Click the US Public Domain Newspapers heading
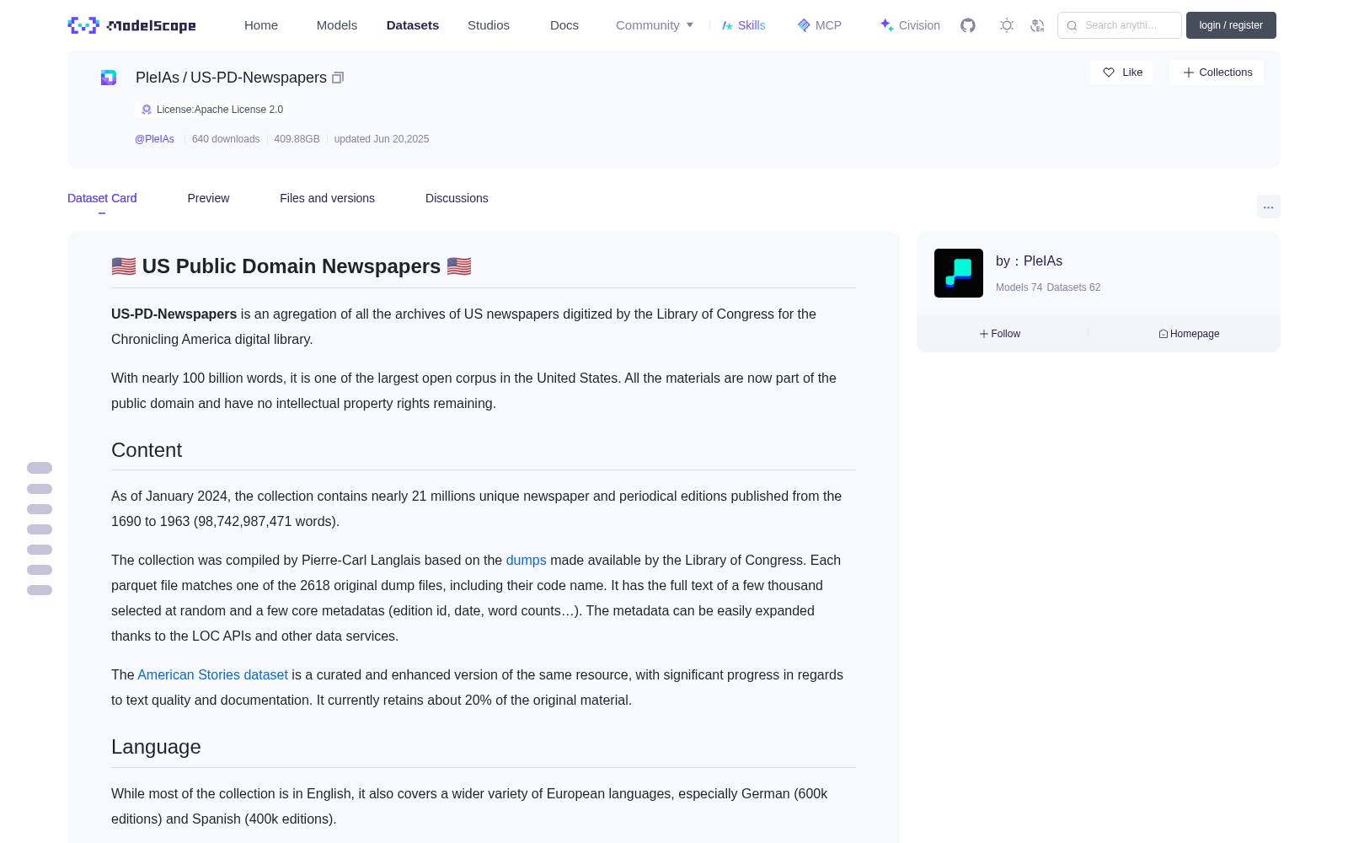 coord(292,266)
